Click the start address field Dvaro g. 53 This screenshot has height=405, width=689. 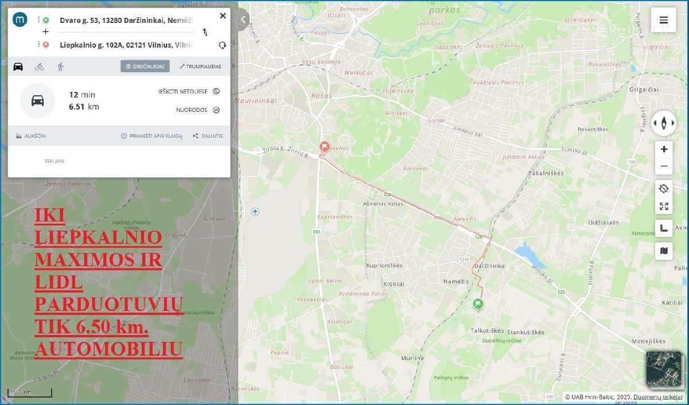(126, 20)
